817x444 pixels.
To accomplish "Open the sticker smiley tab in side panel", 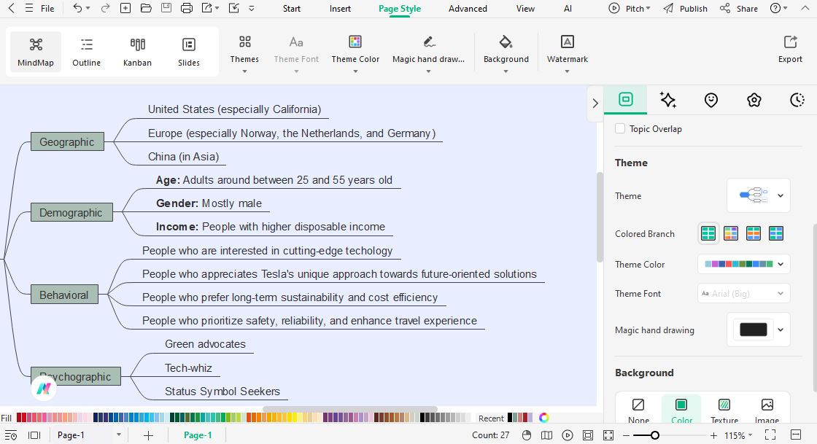I will tap(710, 100).
